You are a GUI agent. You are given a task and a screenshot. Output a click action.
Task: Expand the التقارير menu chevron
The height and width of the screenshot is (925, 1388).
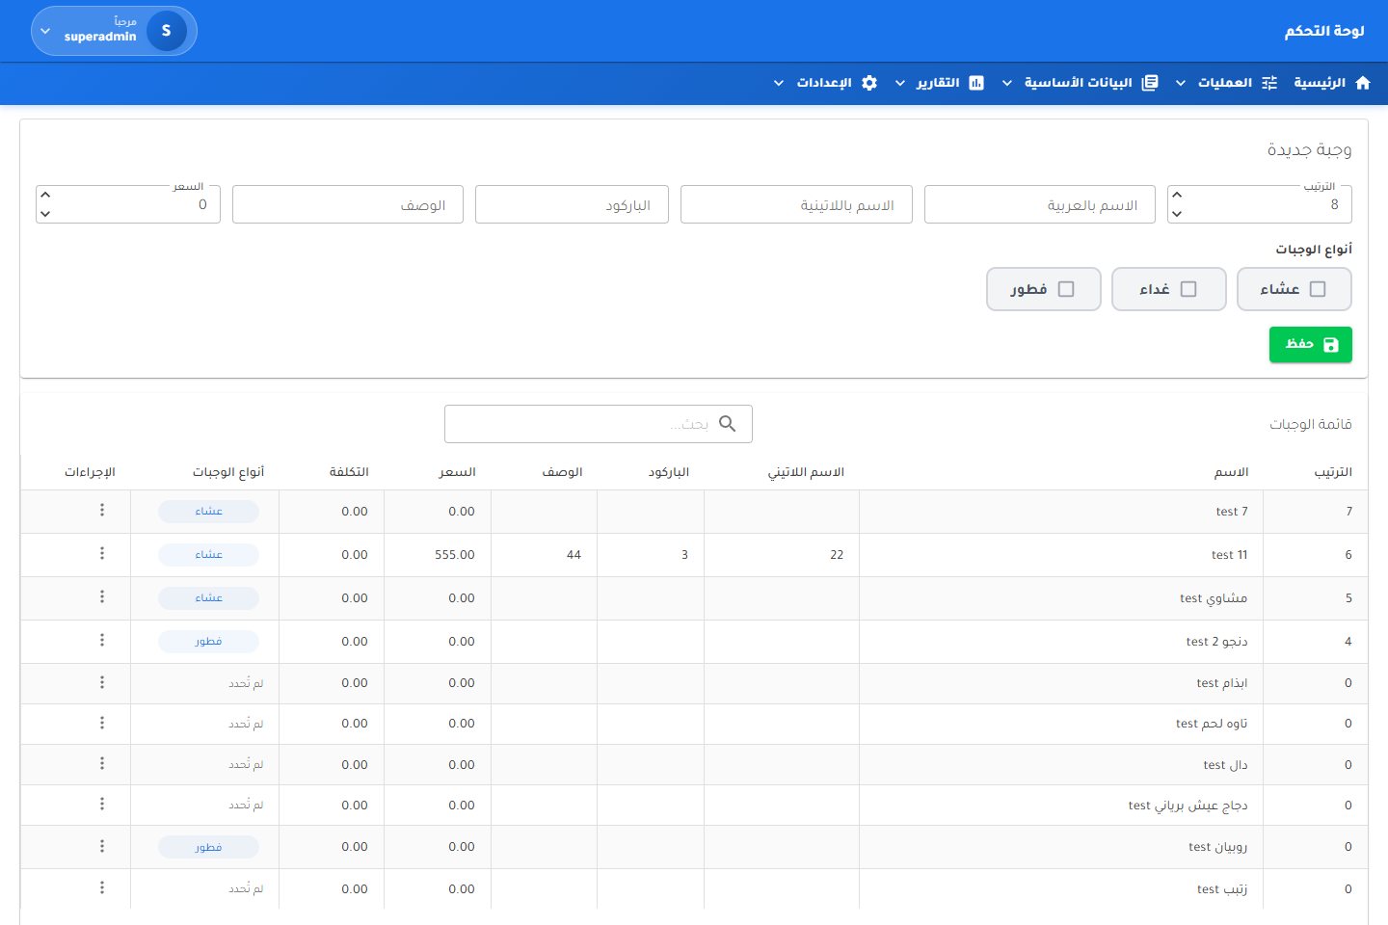tap(900, 83)
